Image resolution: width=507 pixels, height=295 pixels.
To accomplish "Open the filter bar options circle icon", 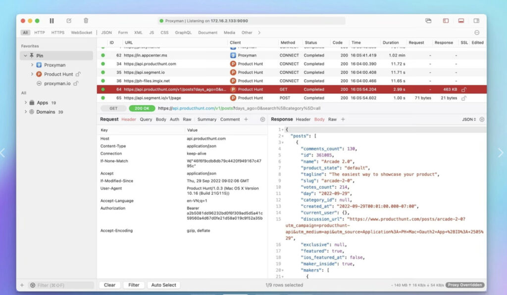I will (477, 33).
